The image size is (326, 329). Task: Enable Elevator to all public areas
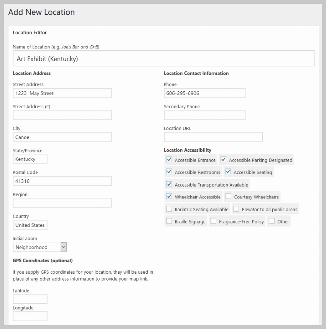(x=236, y=209)
